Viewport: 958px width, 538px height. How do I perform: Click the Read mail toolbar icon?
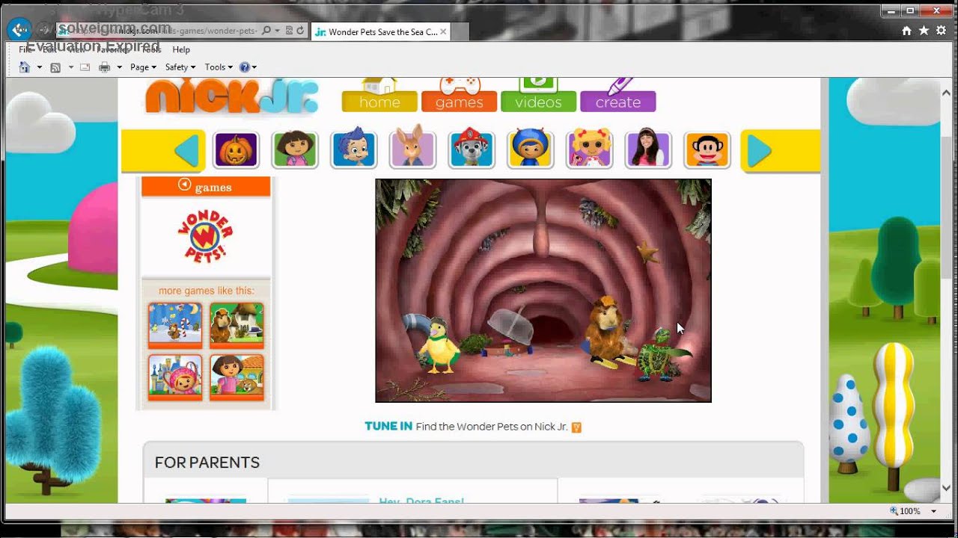tap(85, 67)
